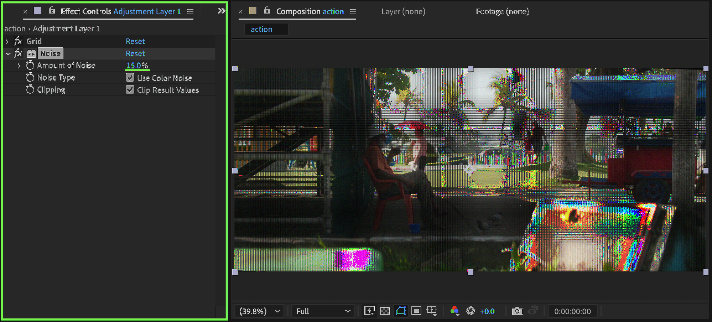Show hidden panels with double chevron
The height and width of the screenshot is (322, 712).
[222, 11]
